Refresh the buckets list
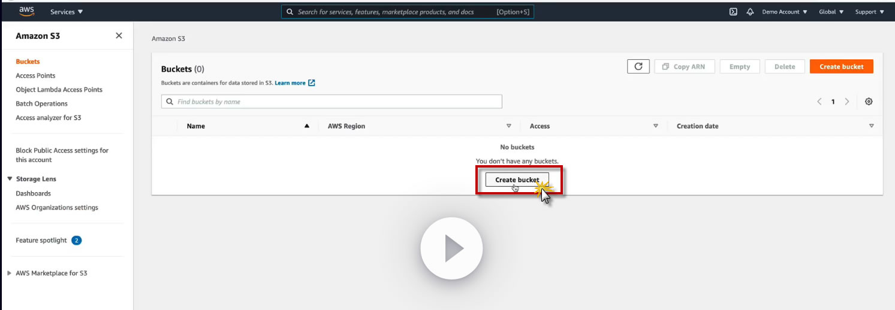Screen dimensions: 895x310 [638, 66]
